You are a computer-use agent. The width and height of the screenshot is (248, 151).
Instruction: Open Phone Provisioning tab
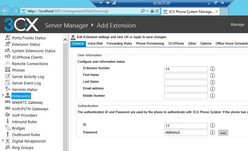point(150,43)
